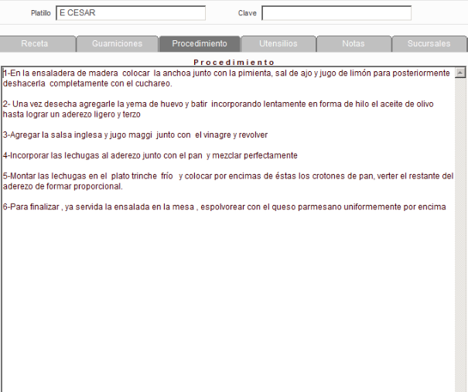Image resolution: width=468 pixels, height=392 pixels.
Task: Click the scrollbar up arrow in procedure box
Action: [460, 73]
